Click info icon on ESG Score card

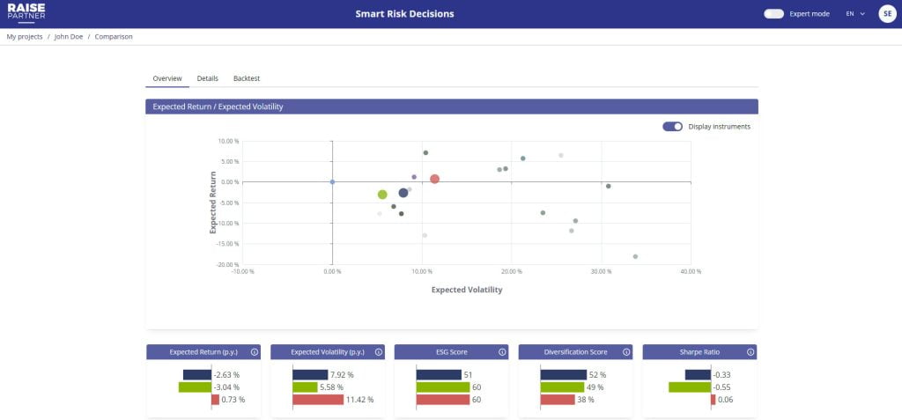(x=503, y=352)
